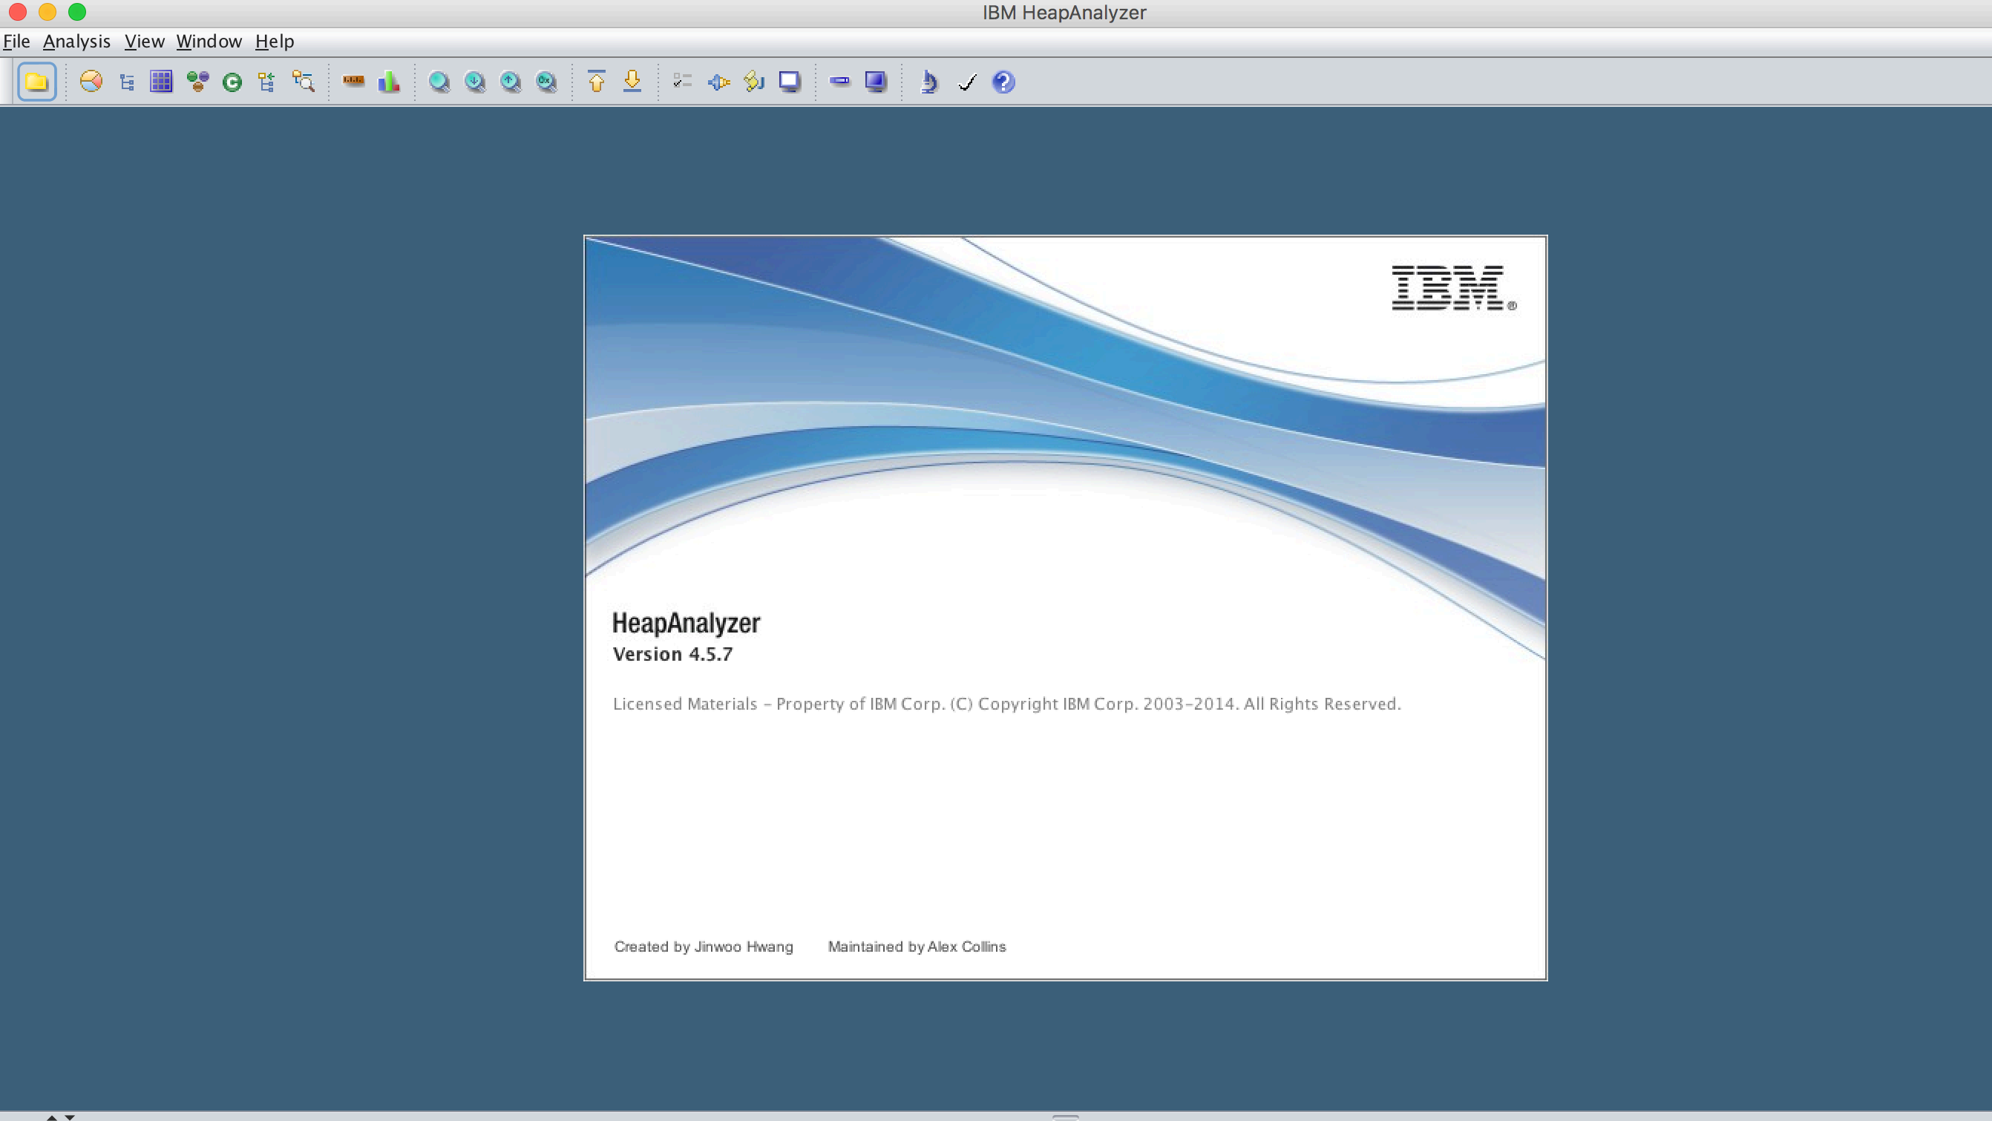Viewport: 1992px width, 1121px height.
Task: Click the magnifier with down arrow
Action: pos(475,81)
